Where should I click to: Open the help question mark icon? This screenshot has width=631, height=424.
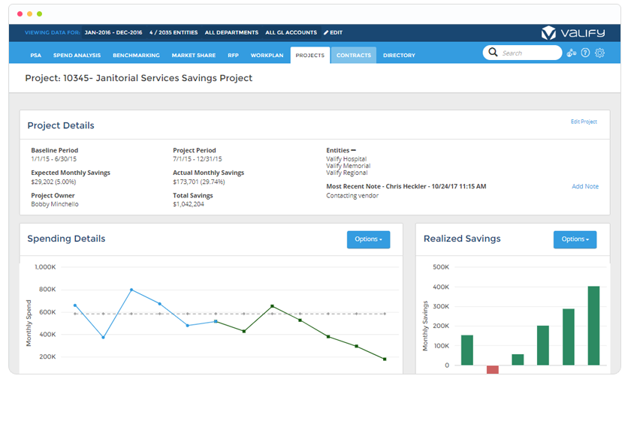point(585,53)
